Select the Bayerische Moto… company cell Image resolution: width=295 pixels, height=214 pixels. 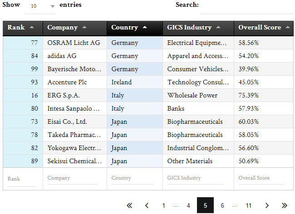pyautogui.click(x=75, y=69)
